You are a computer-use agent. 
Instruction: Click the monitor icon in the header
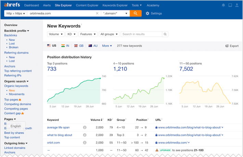point(230,5)
